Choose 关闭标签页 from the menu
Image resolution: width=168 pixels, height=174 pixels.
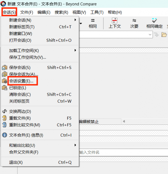point(40,101)
